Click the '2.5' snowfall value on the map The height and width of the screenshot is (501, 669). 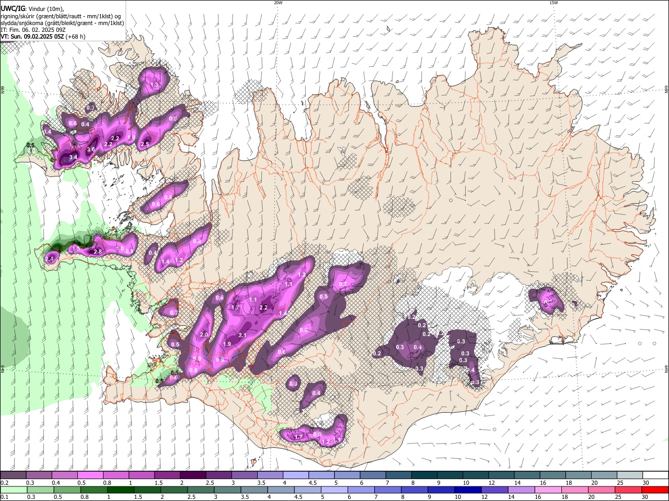coord(145,144)
